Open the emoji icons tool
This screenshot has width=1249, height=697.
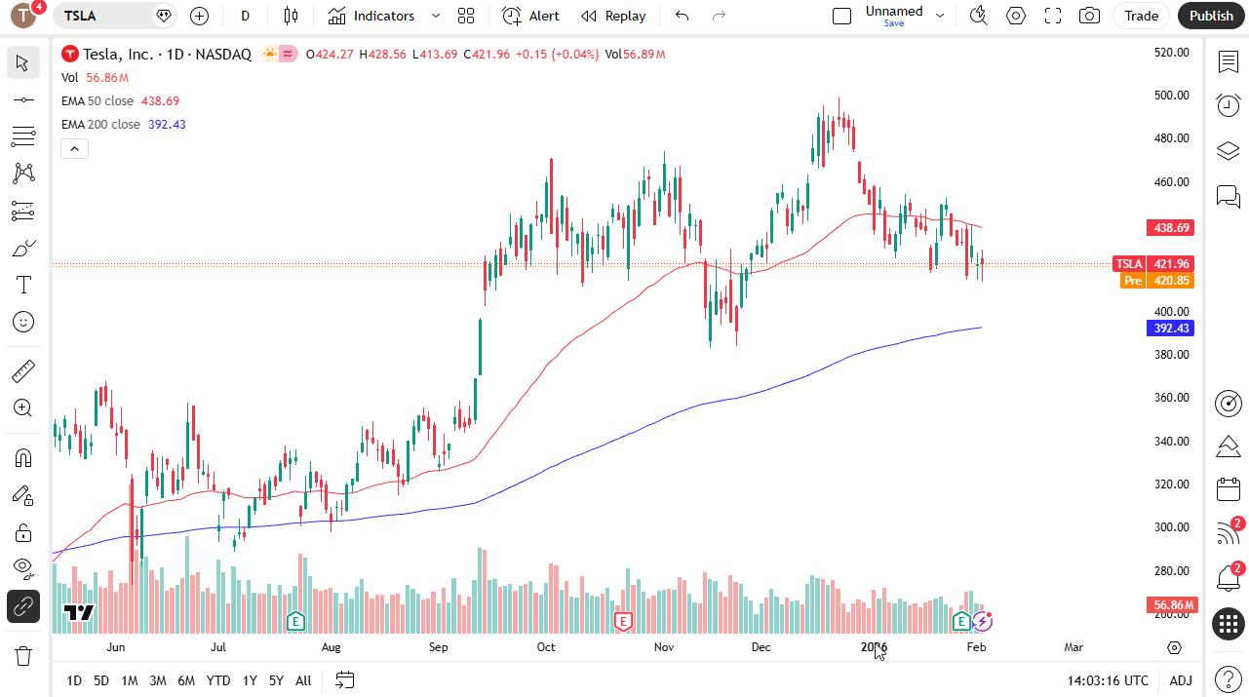pyautogui.click(x=22, y=322)
